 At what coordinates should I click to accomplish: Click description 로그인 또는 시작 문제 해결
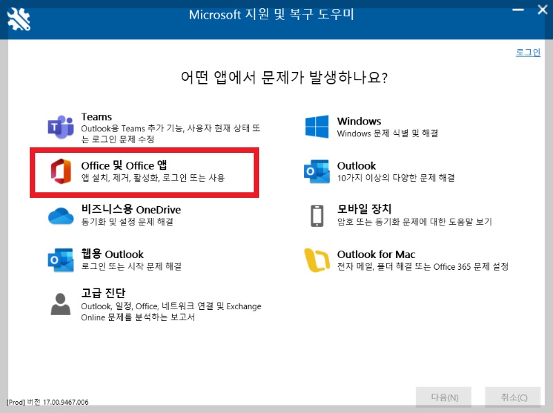pos(131,266)
